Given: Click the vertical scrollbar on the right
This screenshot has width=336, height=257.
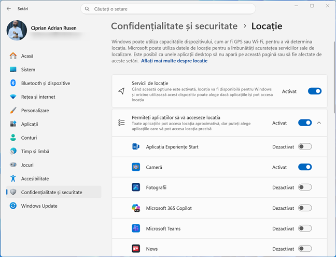Looking at the screenshot, I should [334, 77].
